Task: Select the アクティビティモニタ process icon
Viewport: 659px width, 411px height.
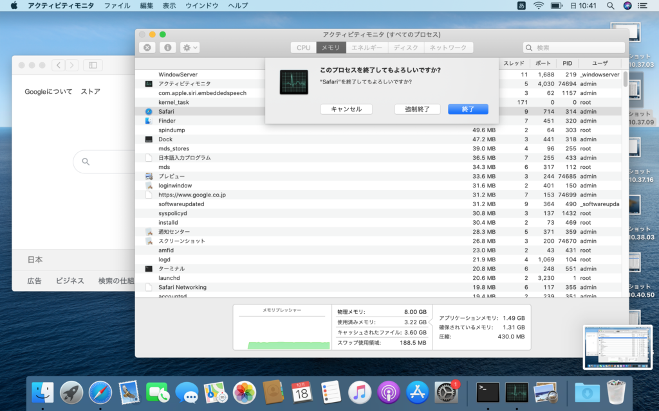Action: [x=149, y=84]
